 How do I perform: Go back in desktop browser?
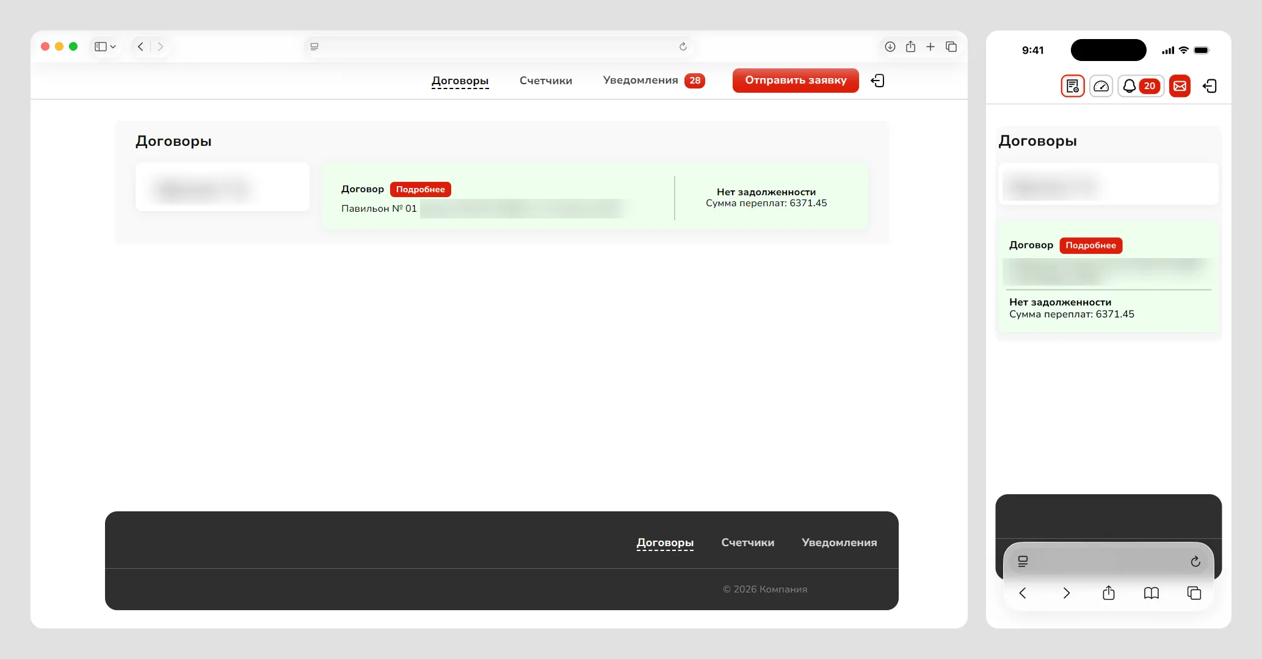[140, 46]
